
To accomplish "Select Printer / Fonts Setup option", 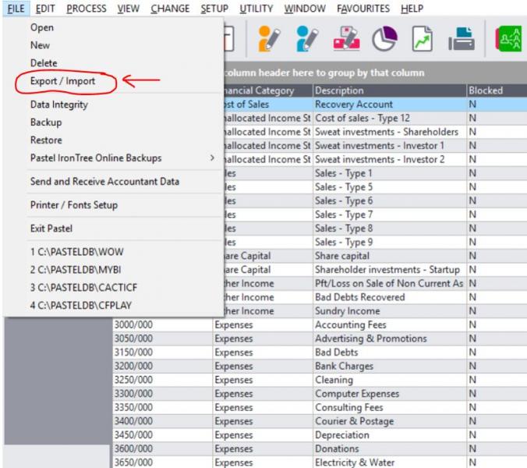I will point(74,205).
